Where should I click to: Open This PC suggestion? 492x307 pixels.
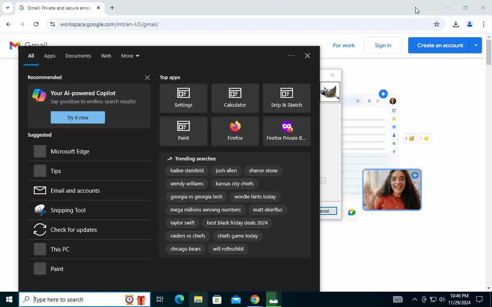click(89, 249)
